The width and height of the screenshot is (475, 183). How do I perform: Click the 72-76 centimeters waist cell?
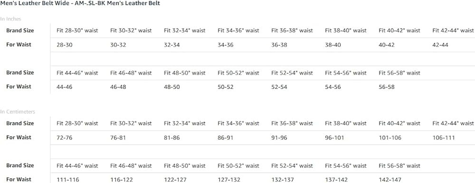pyautogui.click(x=65, y=138)
